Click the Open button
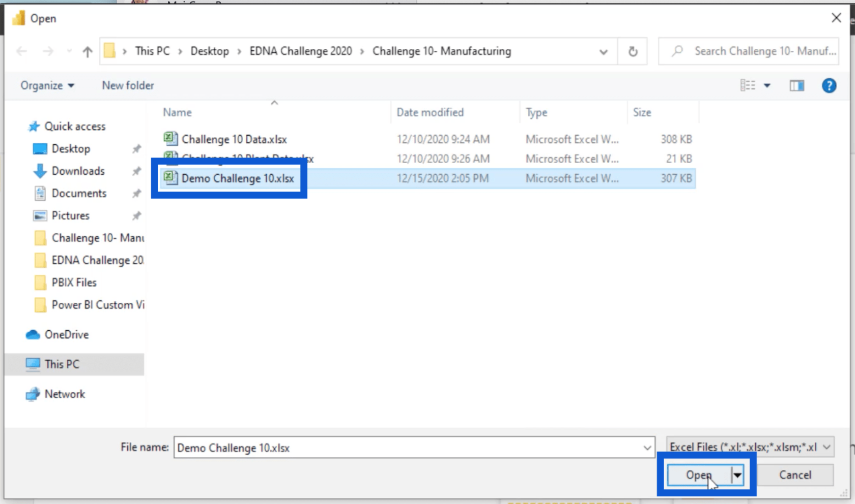This screenshot has height=504, width=855. point(699,475)
